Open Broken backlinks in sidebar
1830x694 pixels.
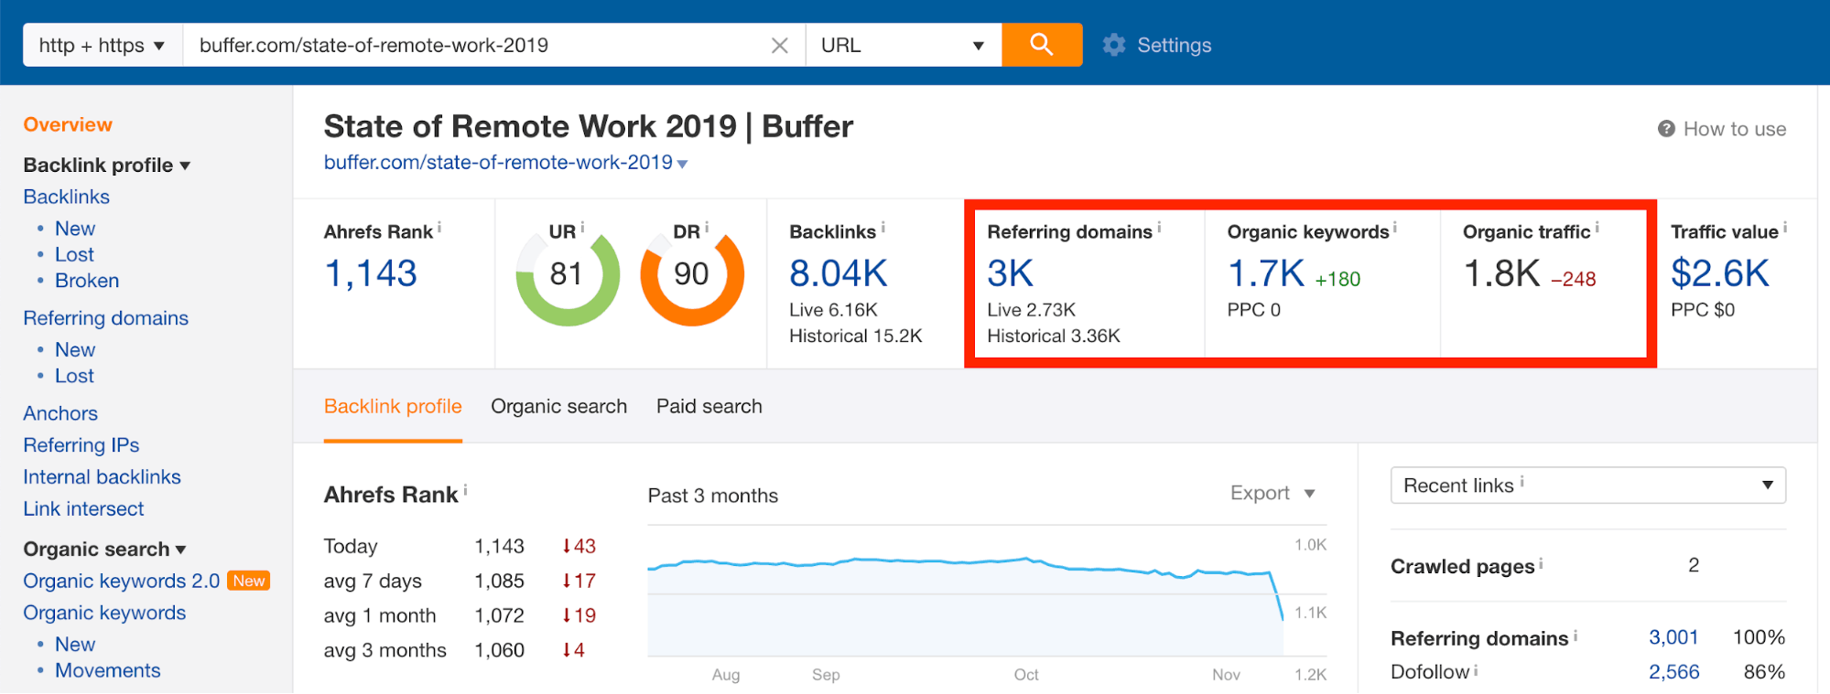pos(87,281)
